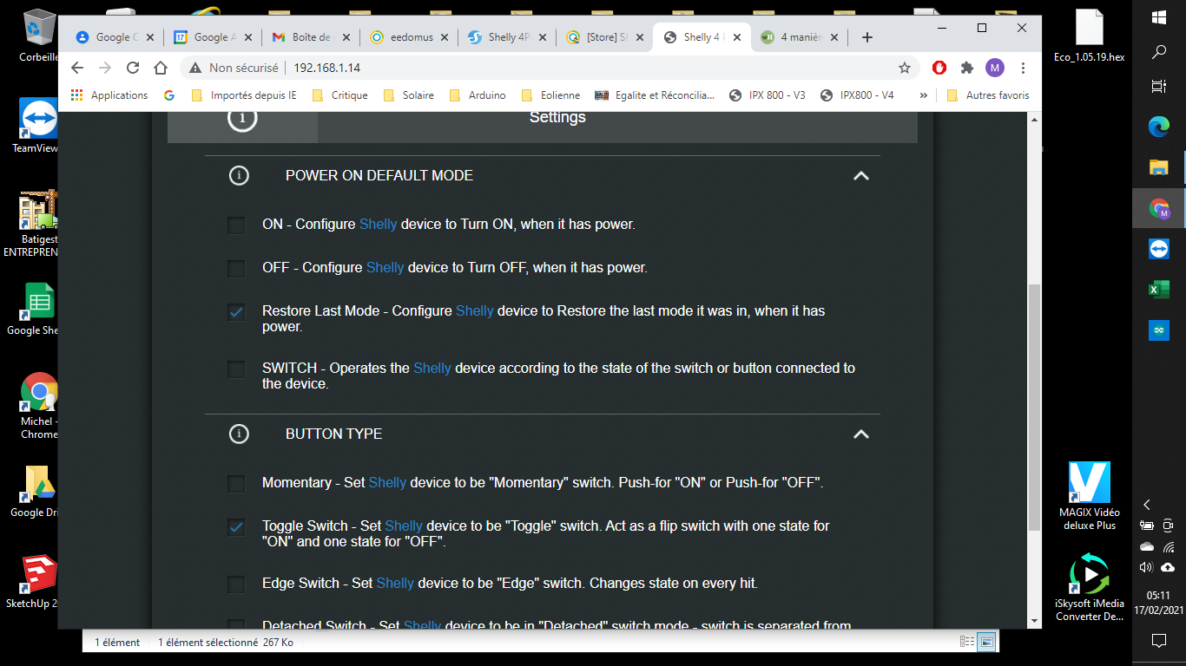Tick the Edge Switch checkbox
Screen dimensions: 1186x666
(236, 584)
